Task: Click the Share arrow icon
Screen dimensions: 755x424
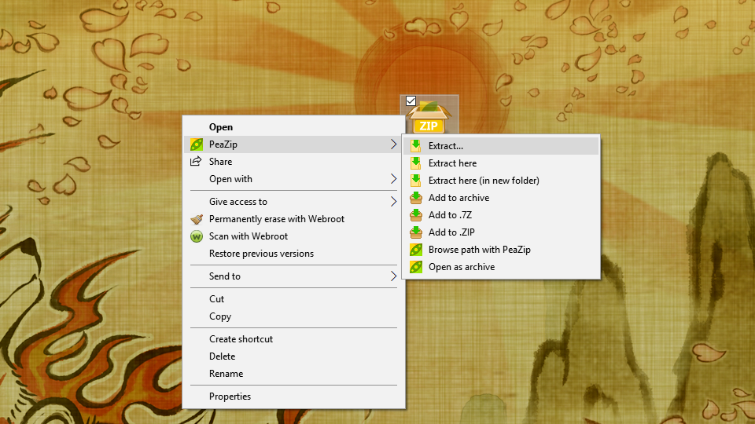Action: (196, 162)
